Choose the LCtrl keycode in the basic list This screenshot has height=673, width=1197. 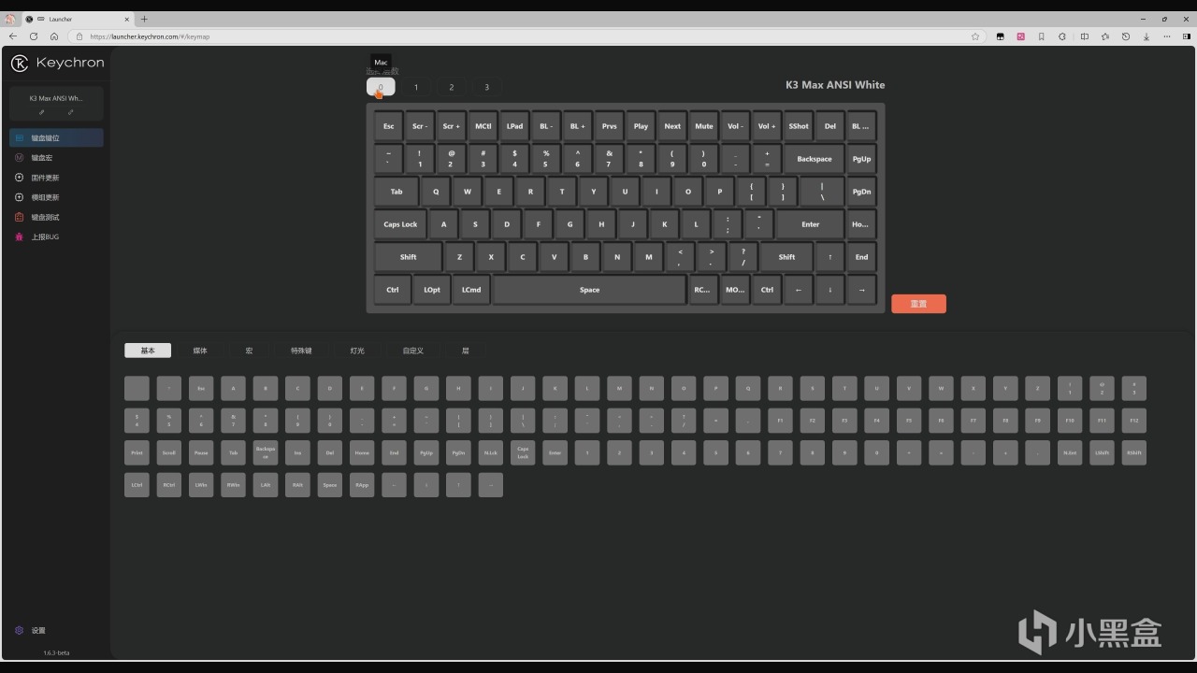click(137, 485)
